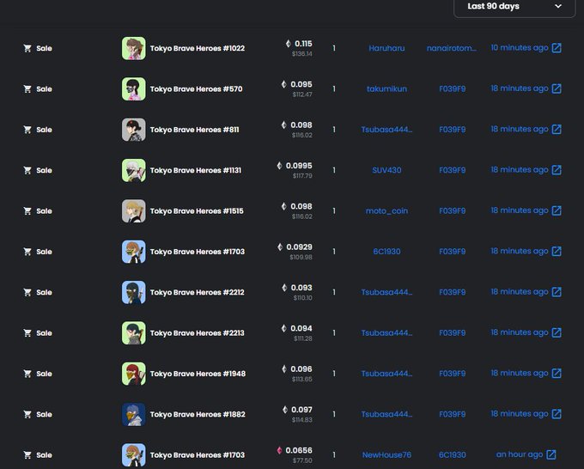Visit seller NewHouse76 profile

coord(386,455)
